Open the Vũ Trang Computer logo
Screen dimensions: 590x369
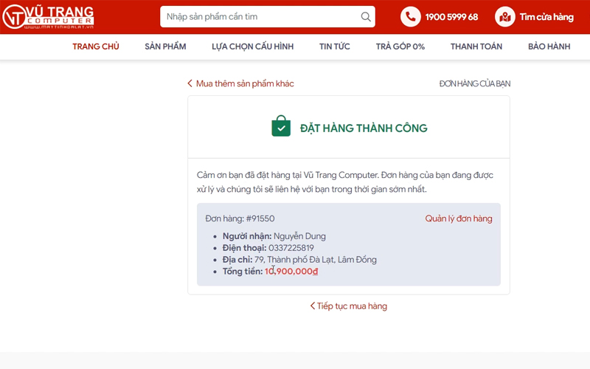pyautogui.click(x=48, y=16)
